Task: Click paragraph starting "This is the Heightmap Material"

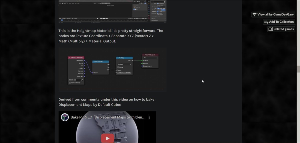Action: (111, 36)
